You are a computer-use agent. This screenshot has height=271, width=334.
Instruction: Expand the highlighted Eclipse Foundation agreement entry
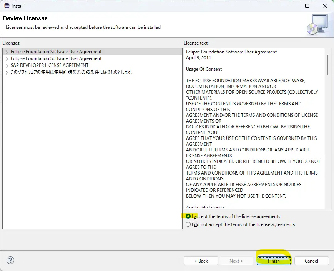coord(7,52)
